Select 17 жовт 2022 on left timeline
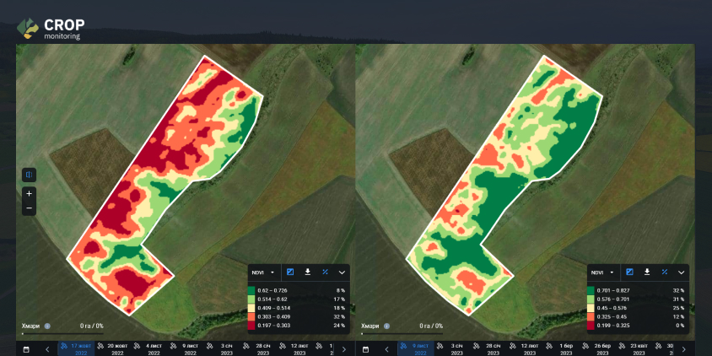The height and width of the screenshot is (356, 712). click(76, 348)
